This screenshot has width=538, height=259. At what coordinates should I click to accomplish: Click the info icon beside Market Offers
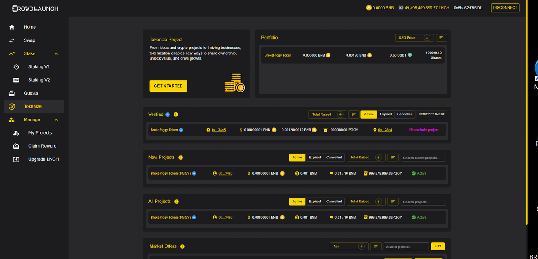point(182,246)
